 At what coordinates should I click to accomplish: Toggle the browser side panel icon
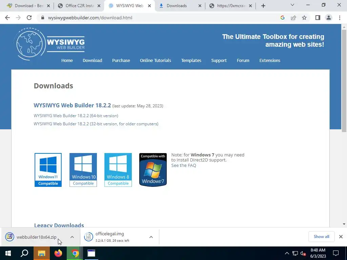point(318,18)
